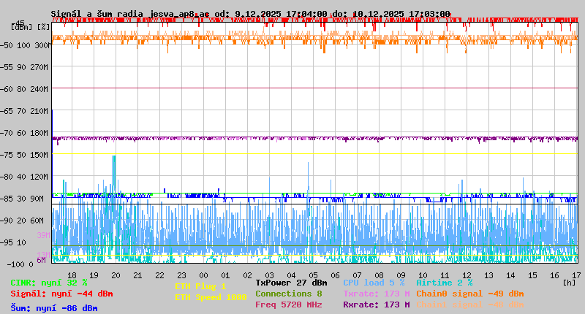This screenshot has height=314, width=585.
Task: Click the '-60 80 240M' y-axis label
Action: click(24, 89)
